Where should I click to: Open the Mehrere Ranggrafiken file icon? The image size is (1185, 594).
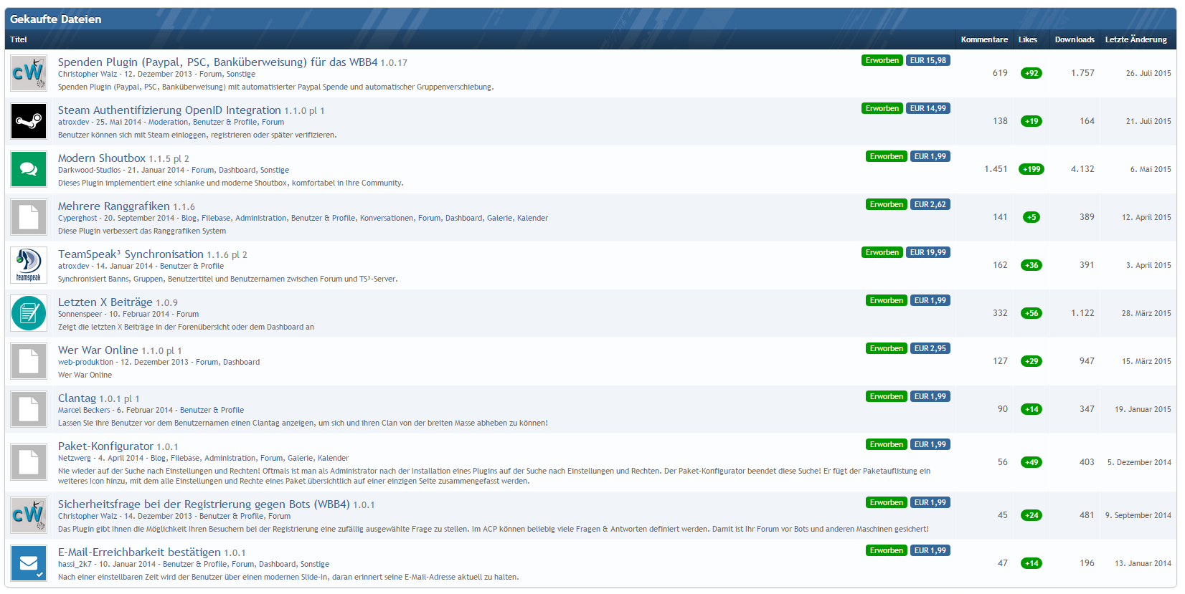pyautogui.click(x=29, y=217)
